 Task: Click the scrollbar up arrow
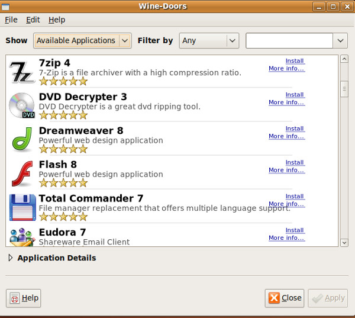pos(344,59)
